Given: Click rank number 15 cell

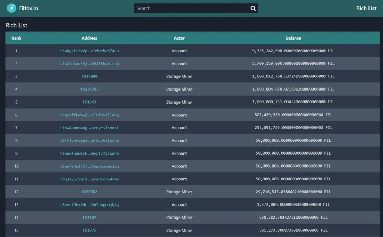Looking at the screenshot, I should coord(16,230).
